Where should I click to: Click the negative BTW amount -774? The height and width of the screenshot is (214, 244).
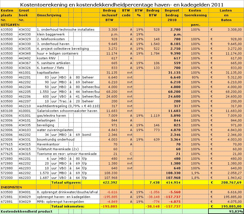(x=156, y=202)
